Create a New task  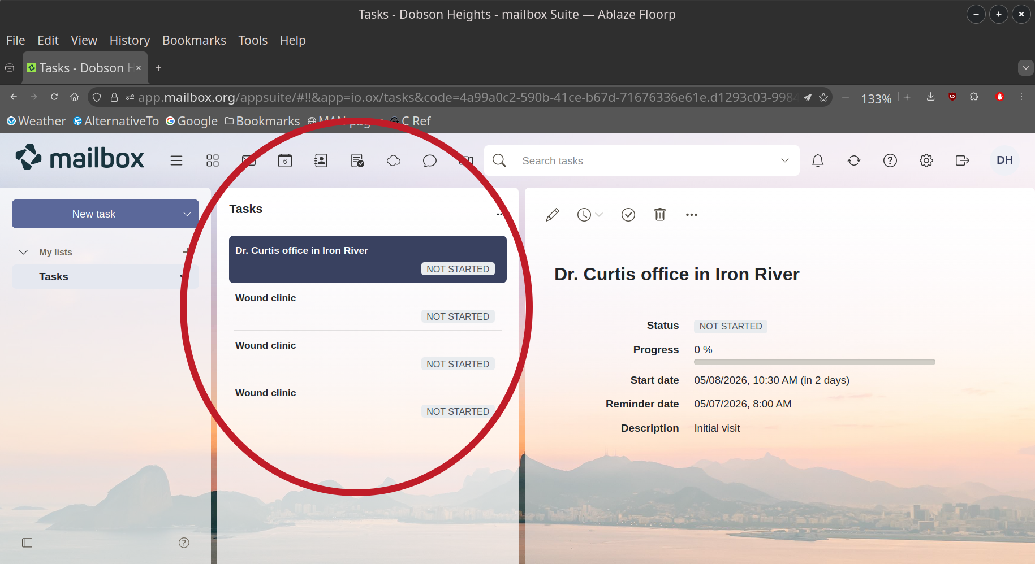[x=94, y=214]
